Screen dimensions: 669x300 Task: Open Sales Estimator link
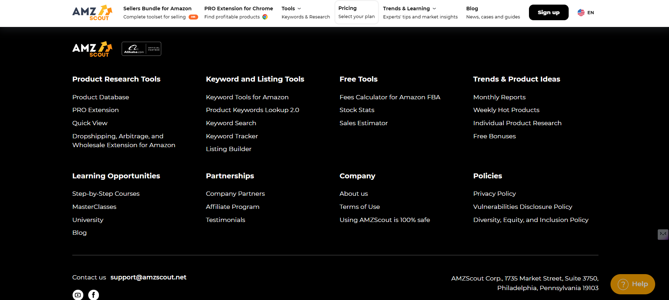(364, 123)
